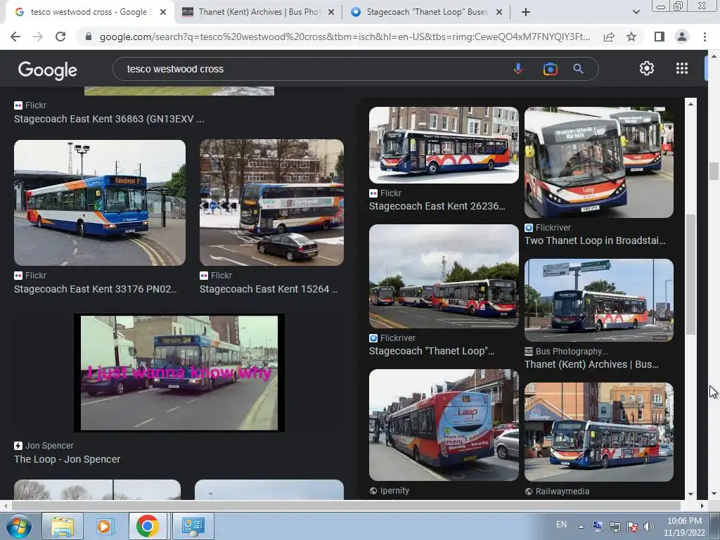Open The Loop - Jon Spencer link

coord(67,459)
